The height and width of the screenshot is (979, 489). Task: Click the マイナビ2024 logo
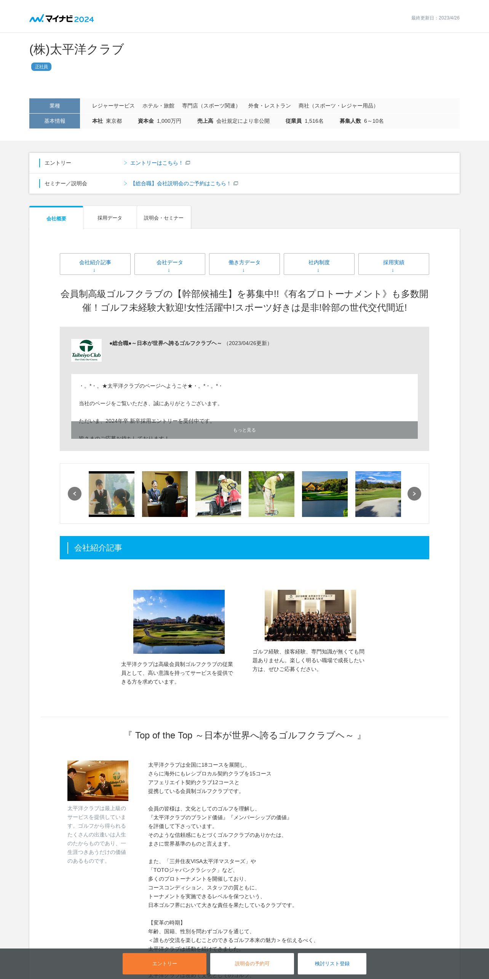pos(62,19)
